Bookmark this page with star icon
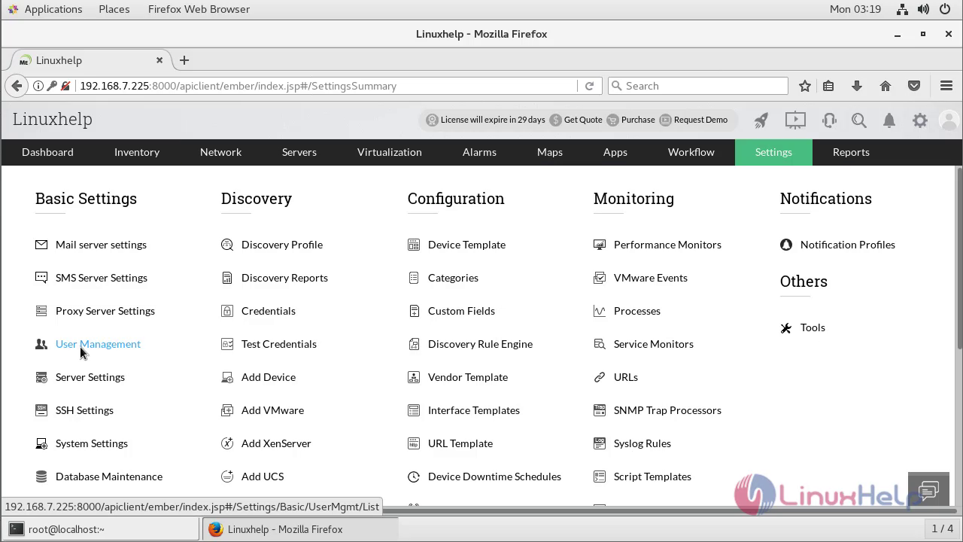The image size is (963, 542). point(805,86)
